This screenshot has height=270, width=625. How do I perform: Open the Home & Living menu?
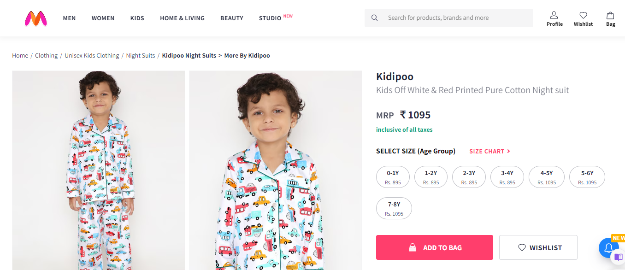coord(182,18)
